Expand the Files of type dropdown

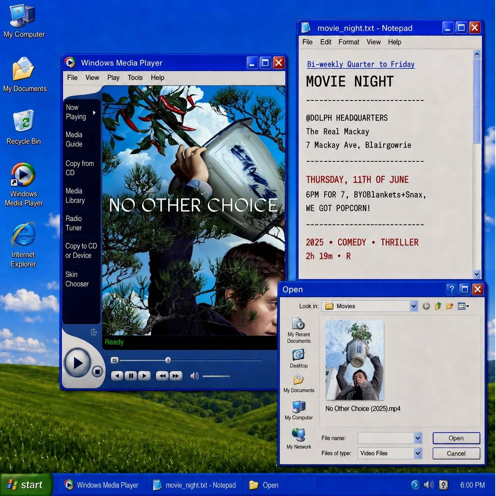pyautogui.click(x=418, y=453)
